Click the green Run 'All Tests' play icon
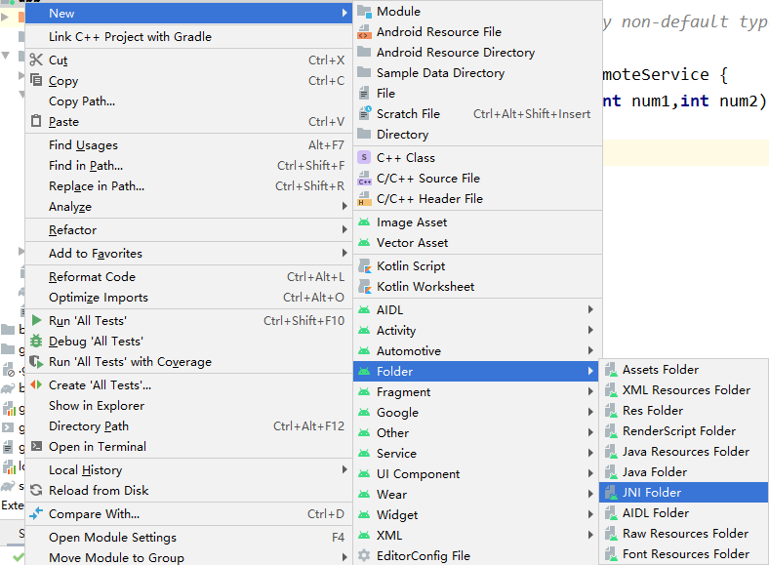The width and height of the screenshot is (769, 565). 36,320
